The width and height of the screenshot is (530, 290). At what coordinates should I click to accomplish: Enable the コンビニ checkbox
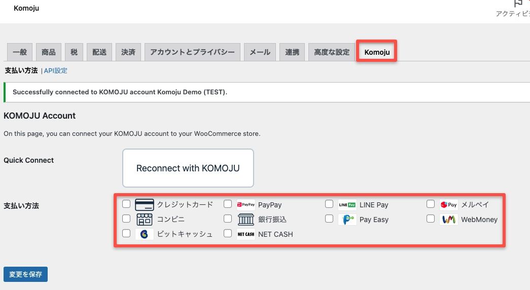click(126, 219)
